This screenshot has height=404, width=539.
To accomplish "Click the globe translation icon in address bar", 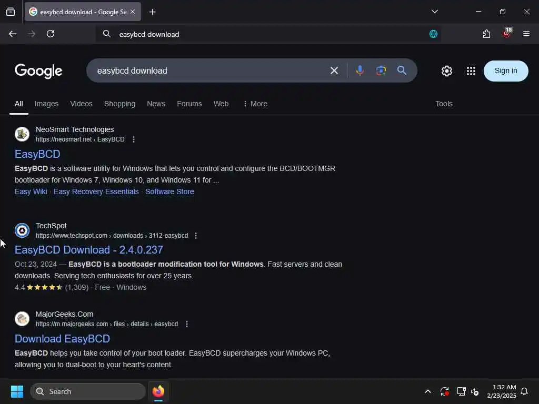I will tap(433, 34).
